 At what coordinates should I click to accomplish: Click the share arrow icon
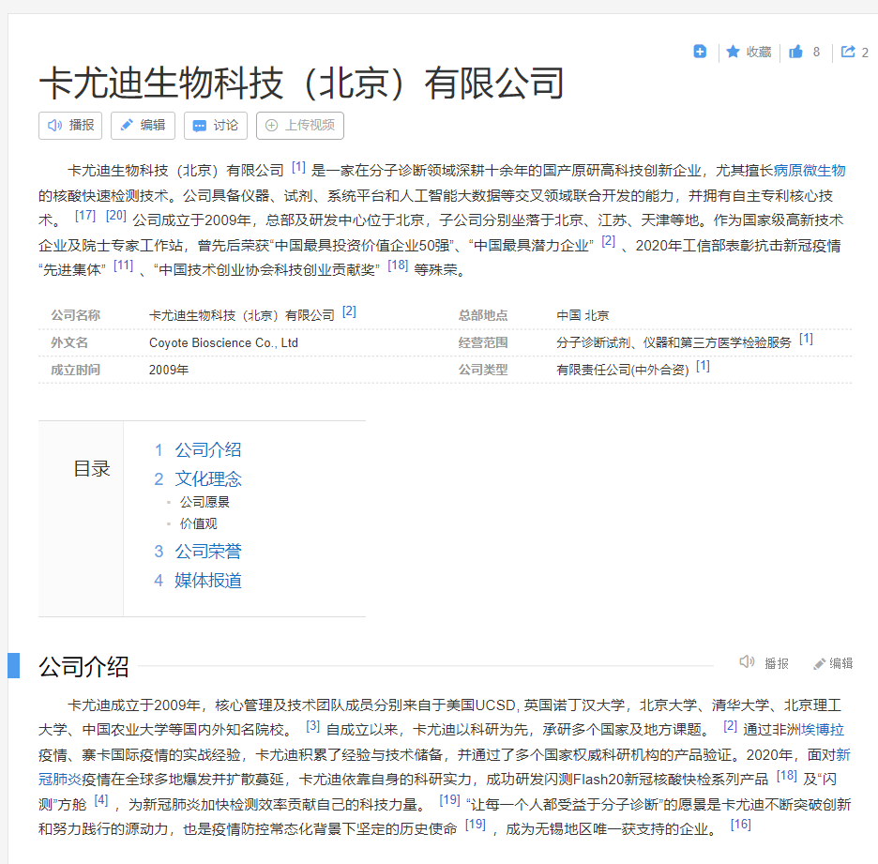848,52
